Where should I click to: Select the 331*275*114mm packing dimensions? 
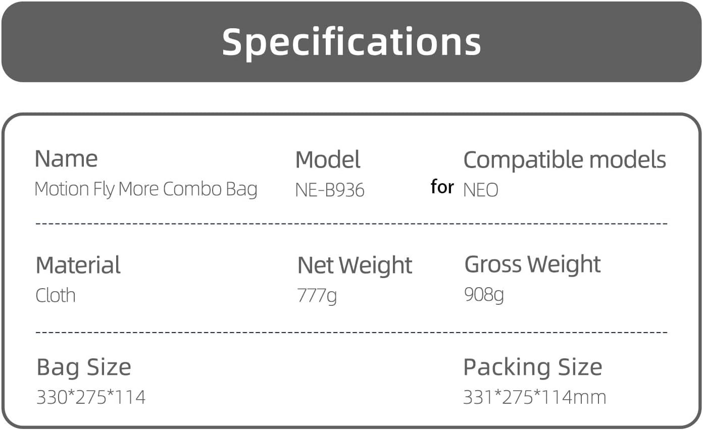pyautogui.click(x=534, y=398)
